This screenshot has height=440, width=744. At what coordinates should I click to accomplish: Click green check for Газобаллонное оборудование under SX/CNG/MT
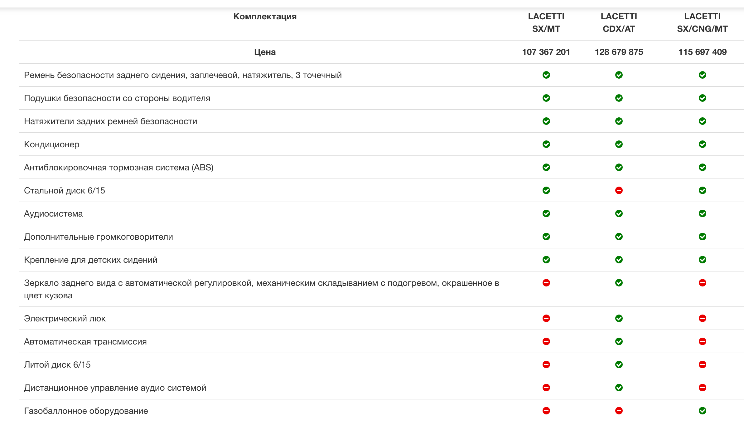(702, 411)
